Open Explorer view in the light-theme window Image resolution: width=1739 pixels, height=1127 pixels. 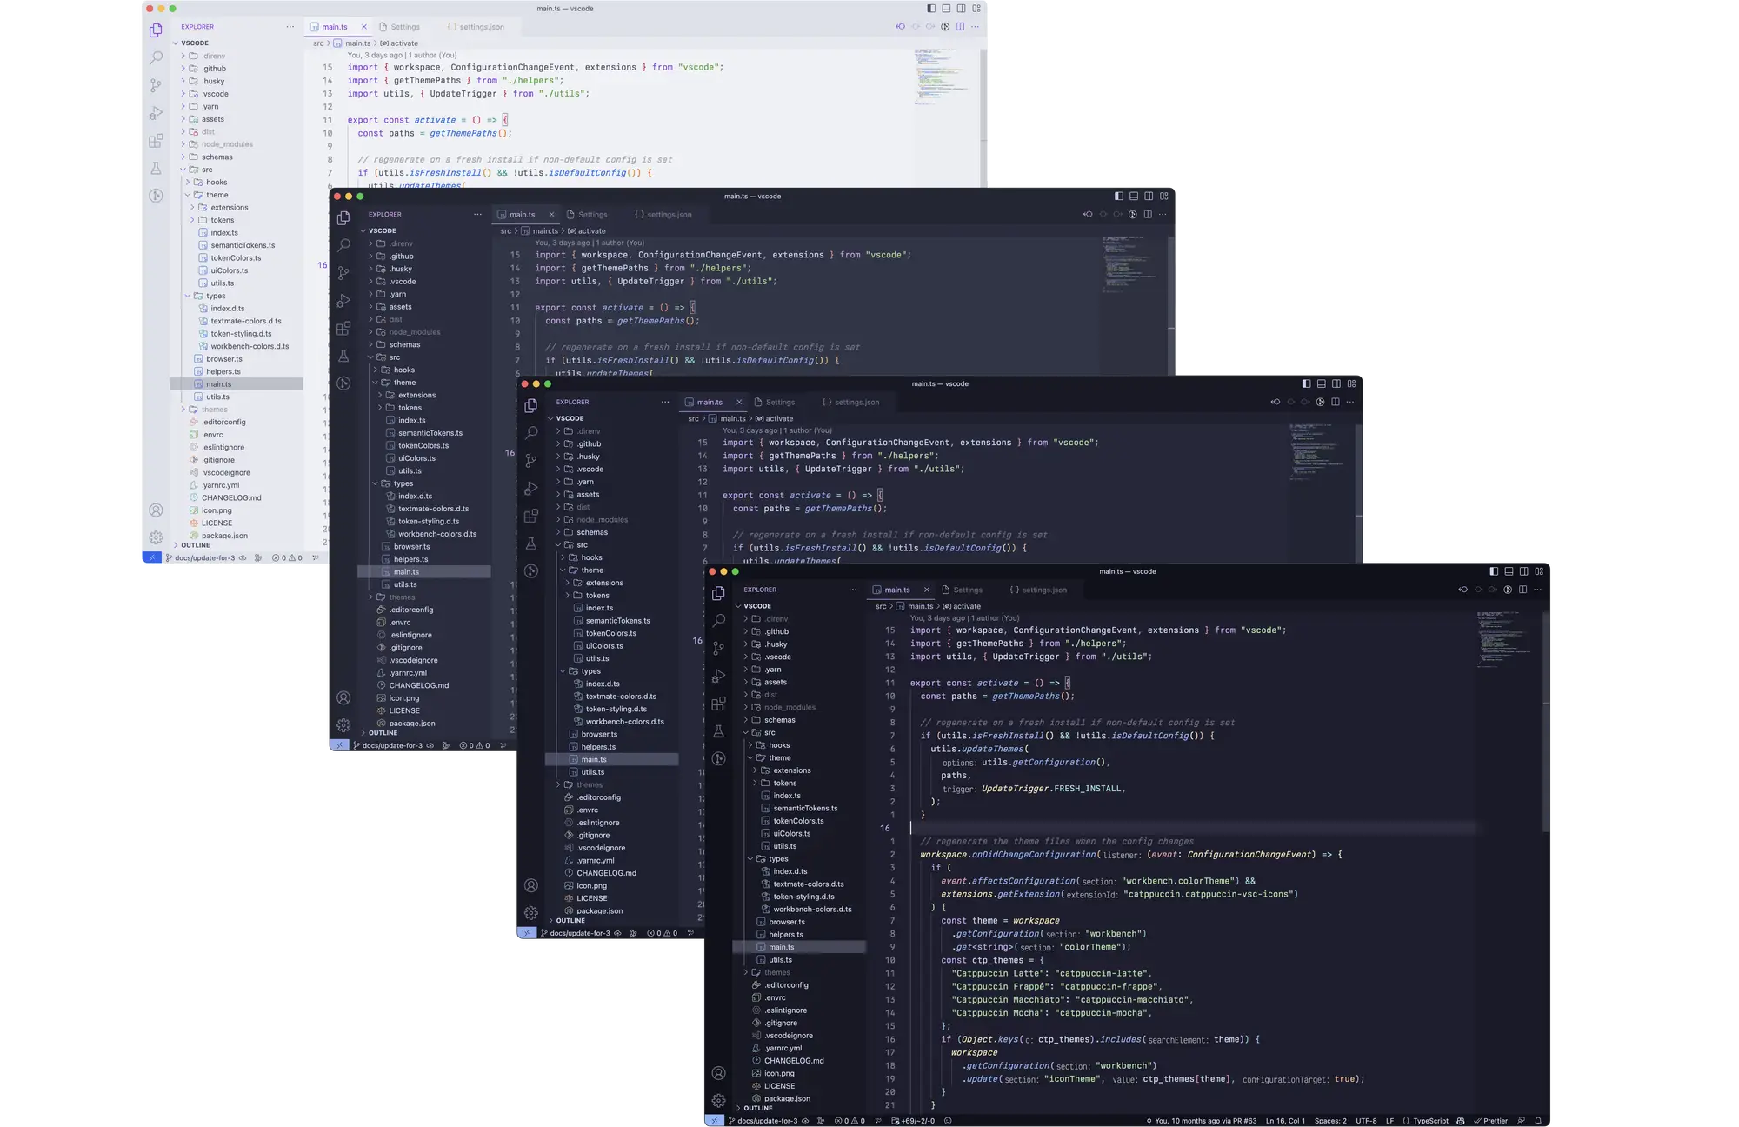pos(156,30)
